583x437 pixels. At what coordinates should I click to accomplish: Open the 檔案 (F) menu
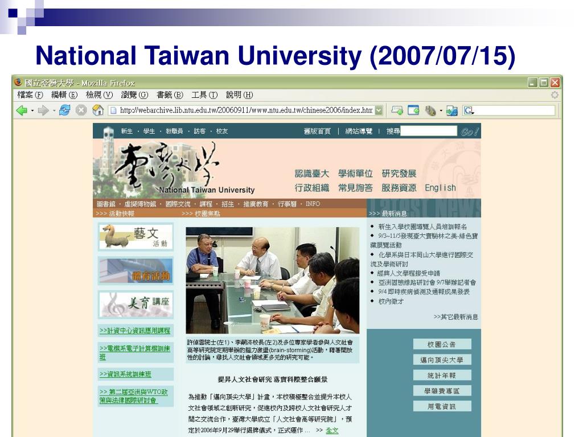[30, 95]
